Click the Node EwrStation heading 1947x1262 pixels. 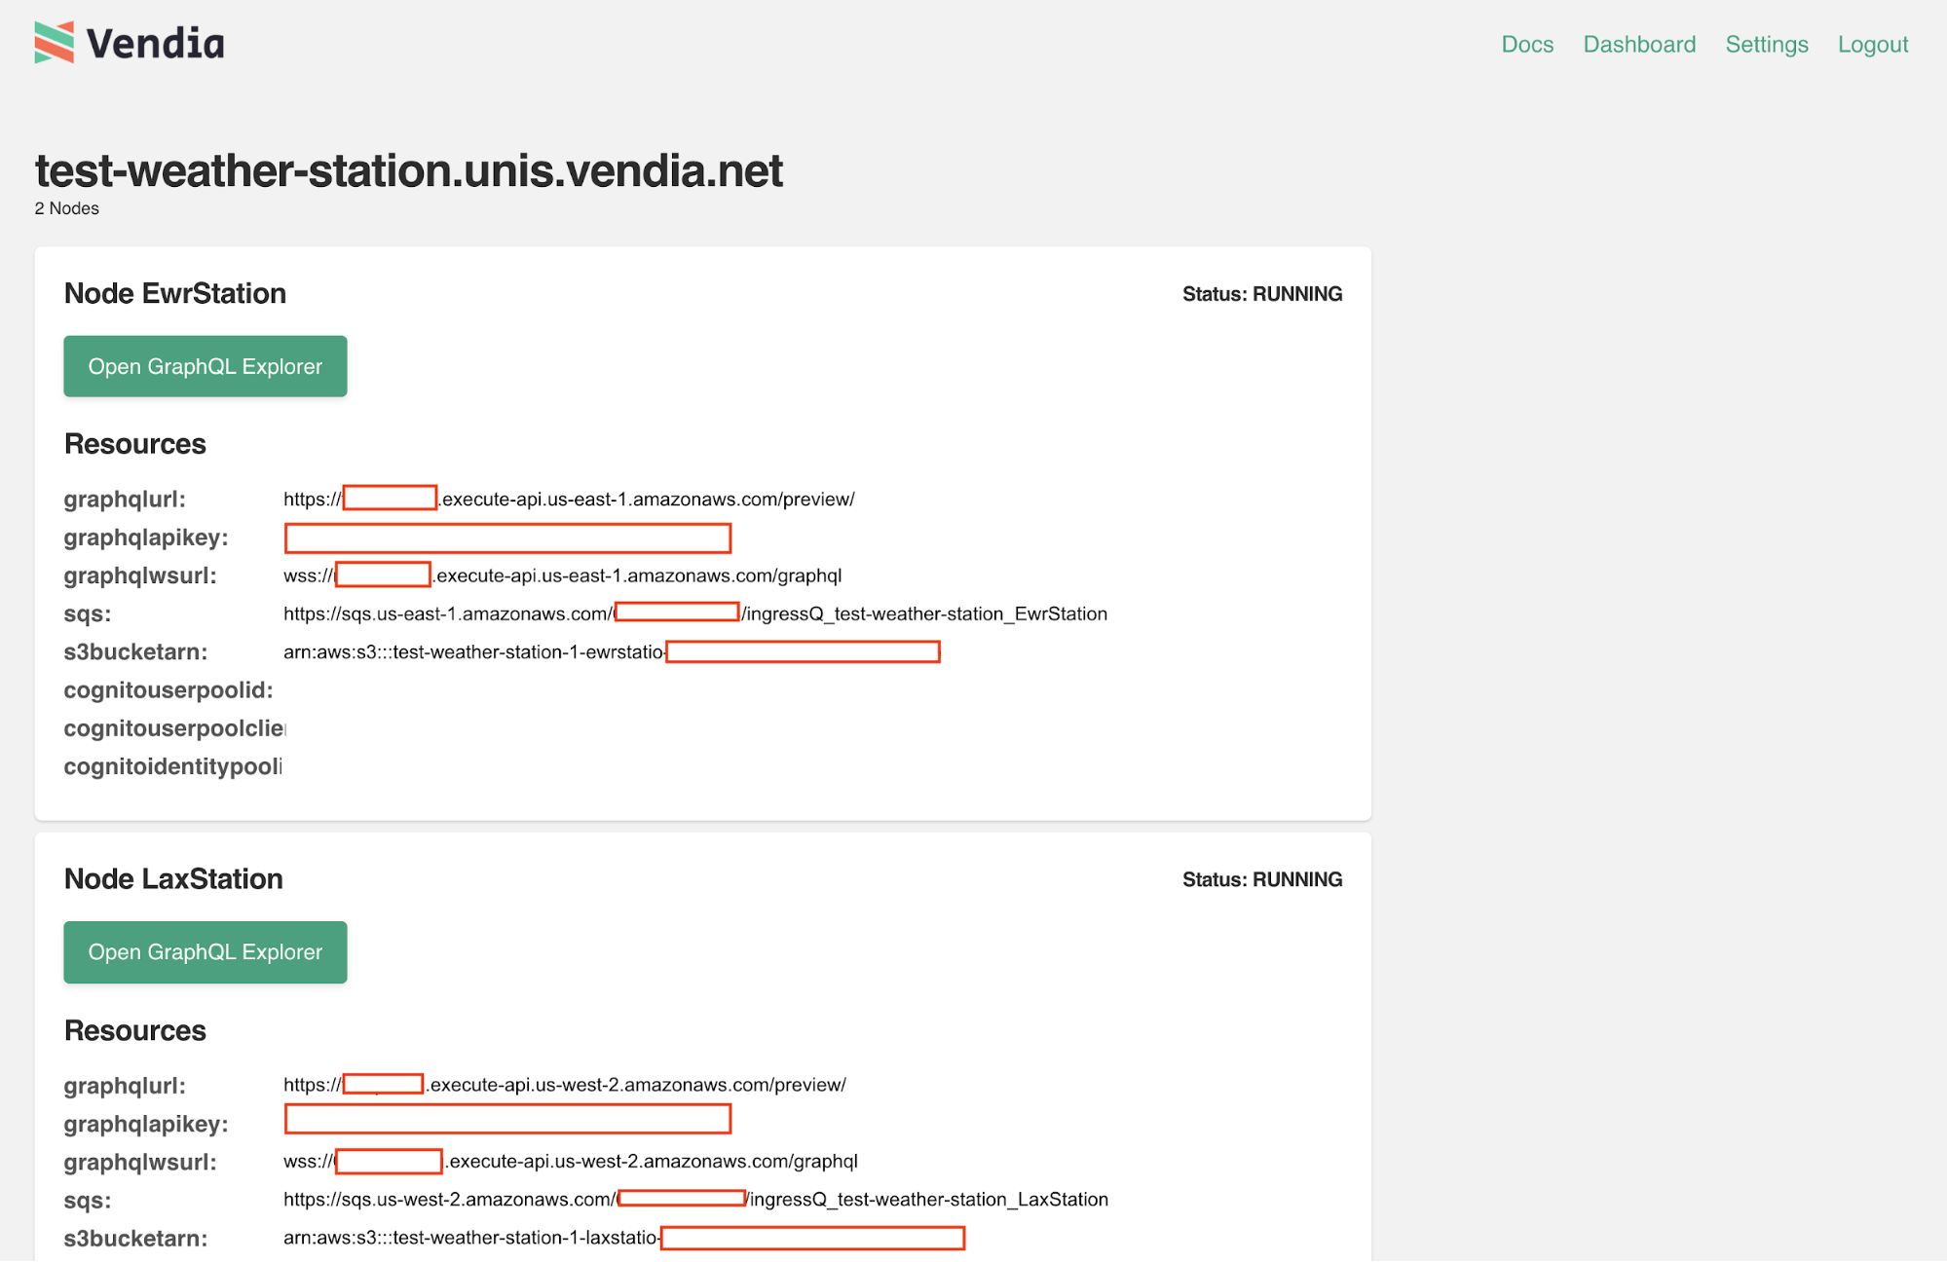point(175,293)
